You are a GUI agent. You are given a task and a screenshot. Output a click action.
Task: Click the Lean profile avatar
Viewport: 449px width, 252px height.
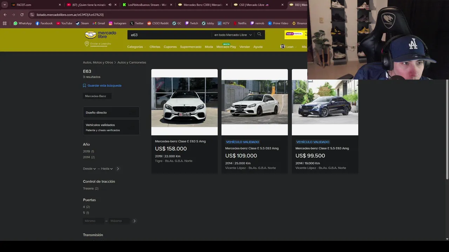point(283,47)
